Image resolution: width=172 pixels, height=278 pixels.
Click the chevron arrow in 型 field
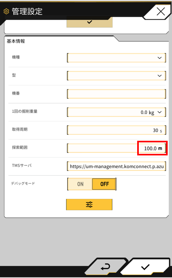click(160, 76)
